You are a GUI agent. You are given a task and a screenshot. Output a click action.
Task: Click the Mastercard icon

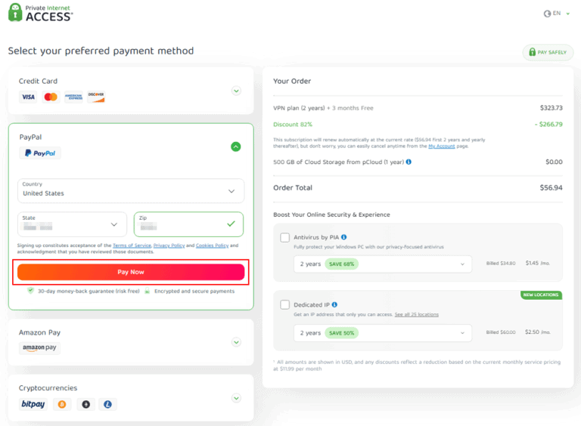tap(51, 97)
